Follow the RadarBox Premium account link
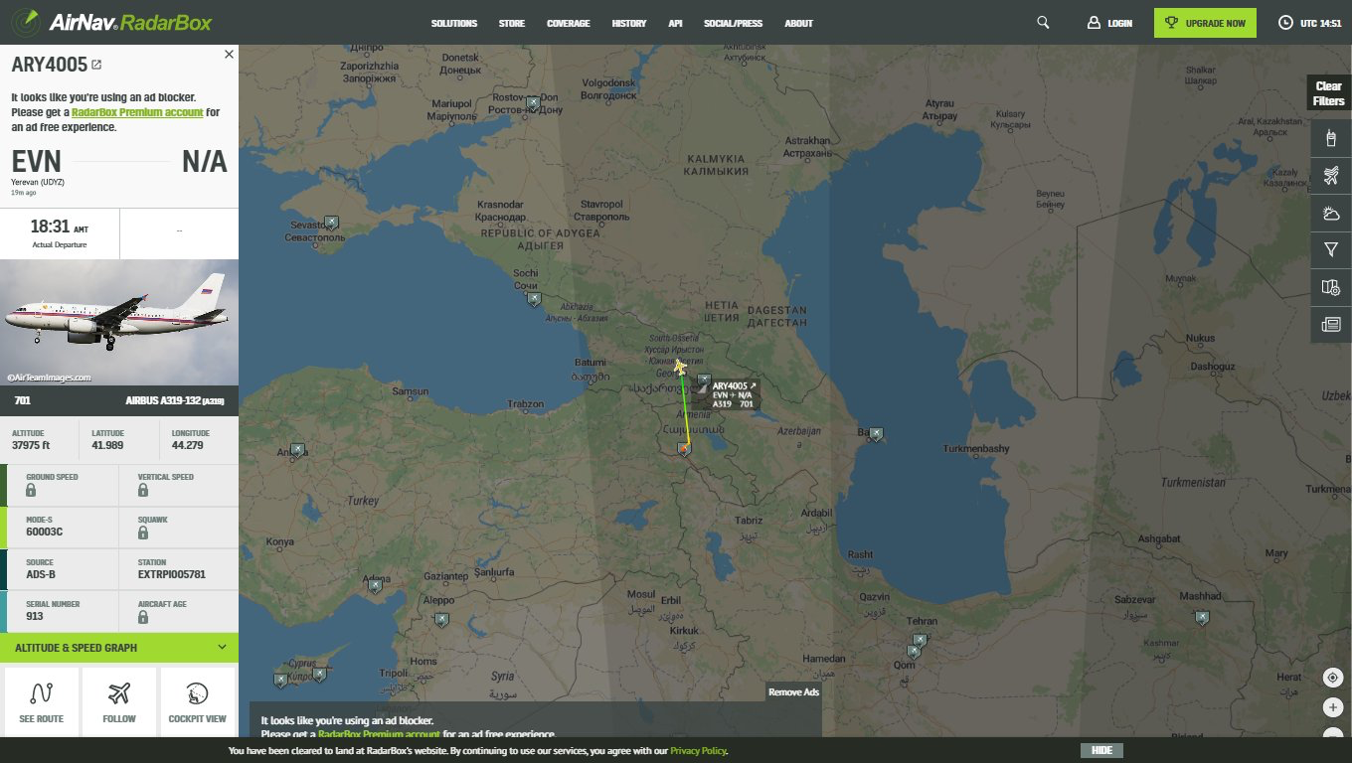The image size is (1352, 763). coord(137,113)
